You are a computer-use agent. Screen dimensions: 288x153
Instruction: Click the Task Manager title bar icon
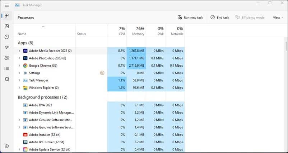coord(17,5)
